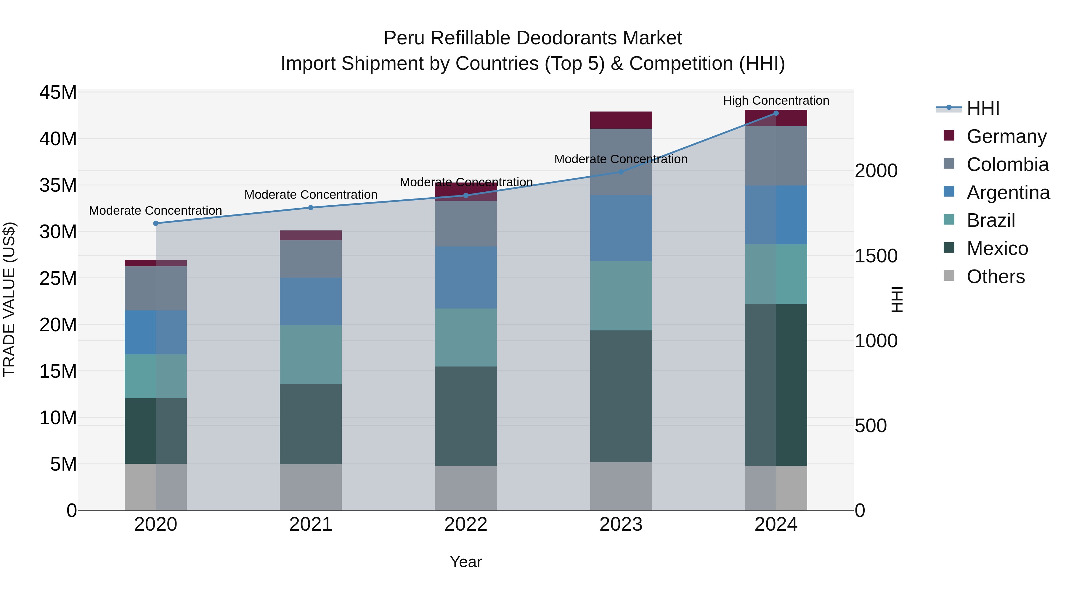Click the Others segment of 2020 bar
This screenshot has width=1066, height=599.
pyautogui.click(x=155, y=487)
